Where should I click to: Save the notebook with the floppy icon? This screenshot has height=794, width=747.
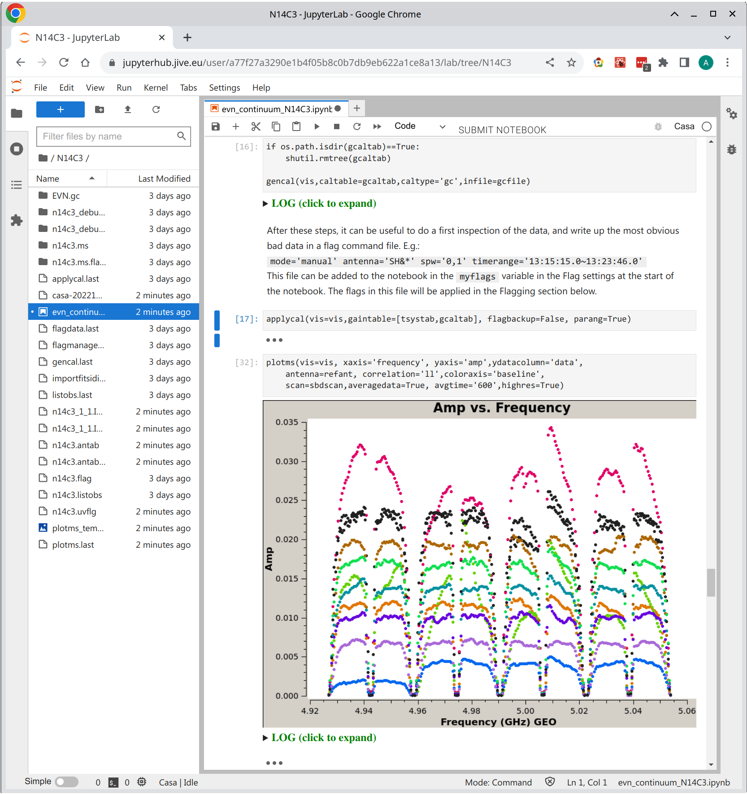216,127
